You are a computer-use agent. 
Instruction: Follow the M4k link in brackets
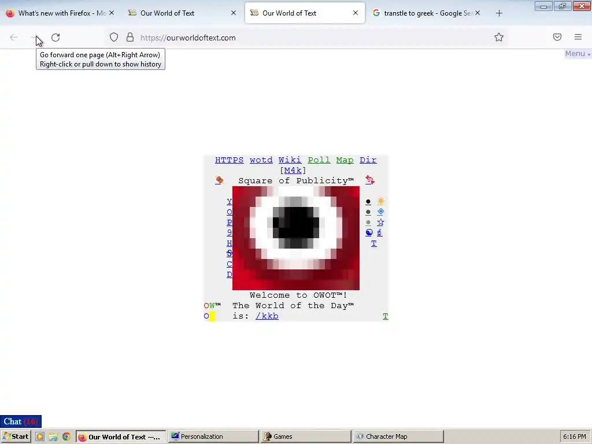293,171
